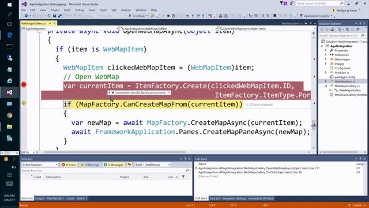The width and height of the screenshot is (369, 208).
Task: Switch to the Immediate Window tab
Action: (261, 199)
